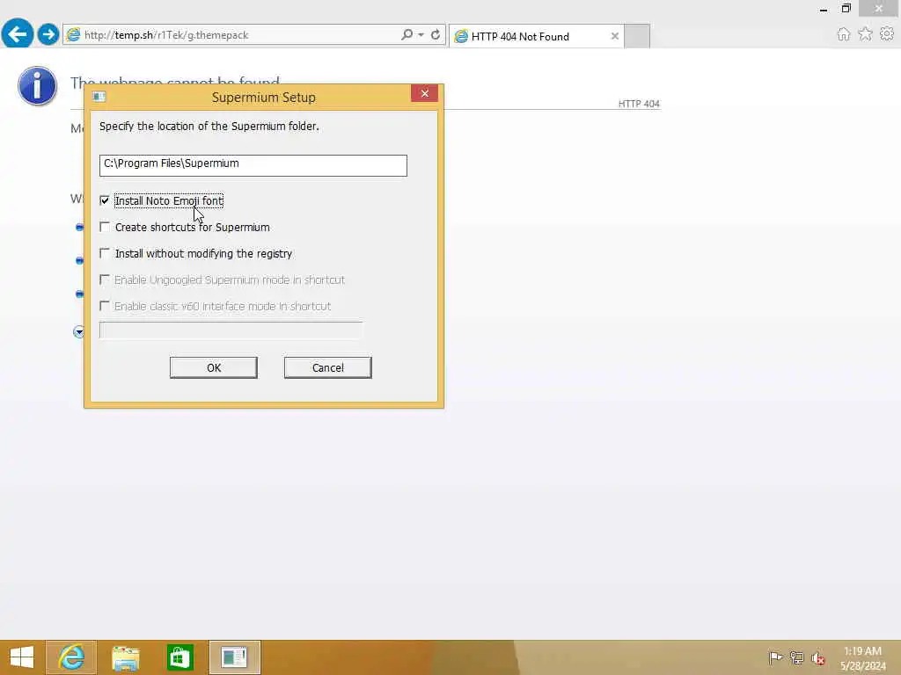Image resolution: width=901 pixels, height=675 pixels.
Task: Click Cancel in Supermium Setup
Action: point(328,367)
